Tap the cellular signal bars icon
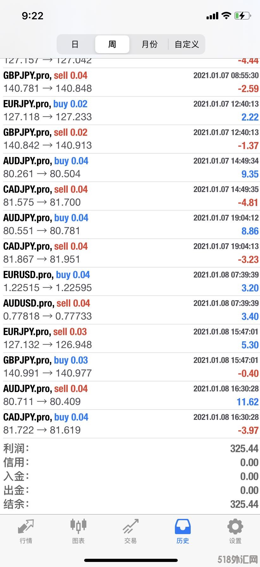Screen dimensions: 260x567 point(212,16)
